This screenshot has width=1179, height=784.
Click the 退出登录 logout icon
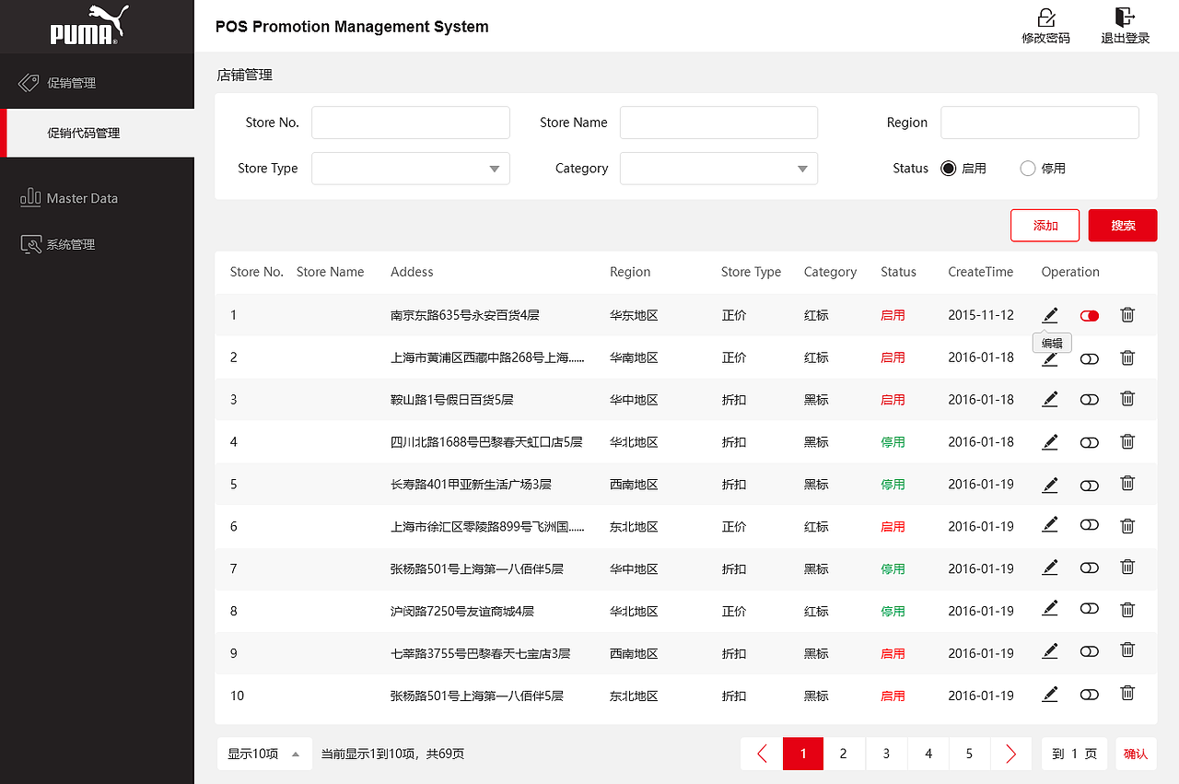1125,18
